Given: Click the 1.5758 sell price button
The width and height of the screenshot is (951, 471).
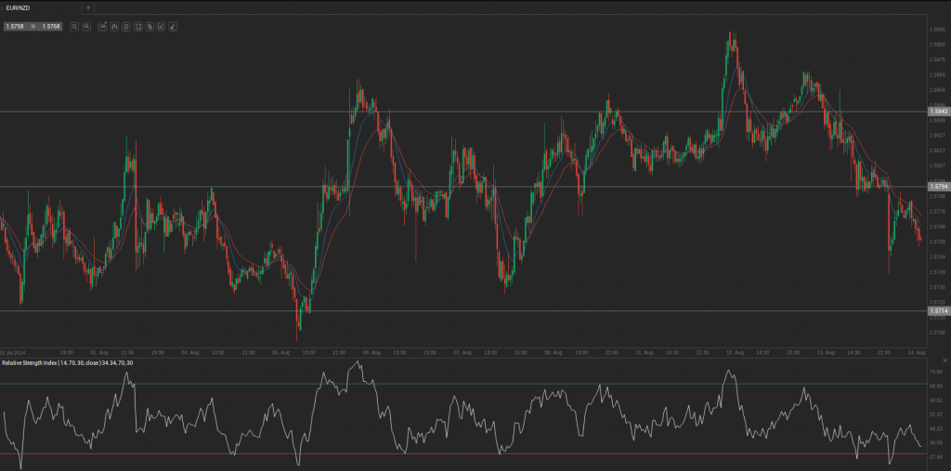Looking at the screenshot, I should 15,27.
